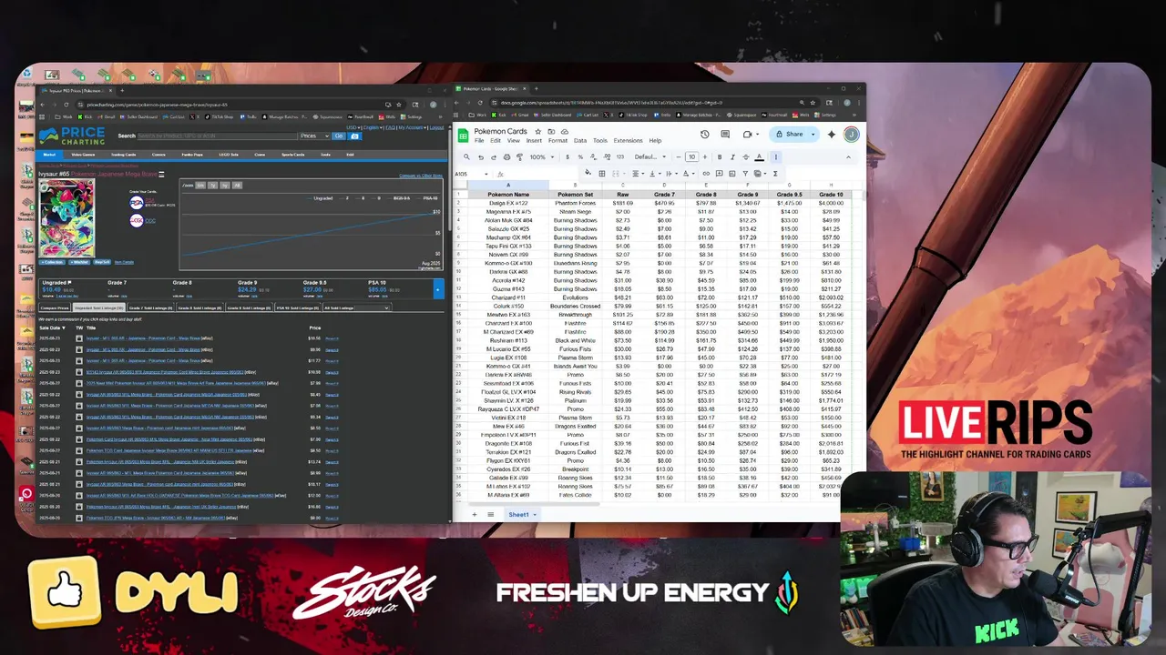The width and height of the screenshot is (1166, 655).
Task: Open the name box dropdown arrow
Action: coord(486,174)
